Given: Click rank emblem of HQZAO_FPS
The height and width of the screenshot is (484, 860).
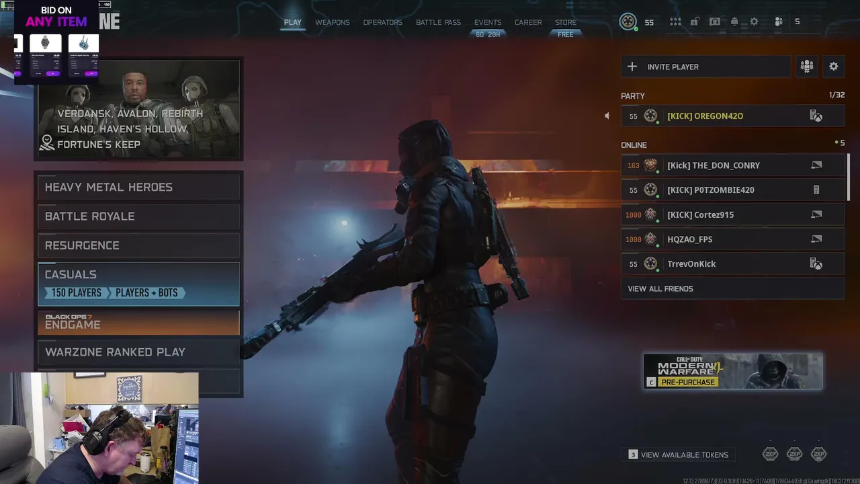Looking at the screenshot, I should [x=650, y=239].
